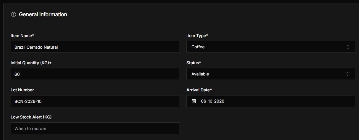This screenshot has height=140, width=359.
Task: Select the Arrival Date field 06-10-2026
Action: pyautogui.click(x=271, y=101)
